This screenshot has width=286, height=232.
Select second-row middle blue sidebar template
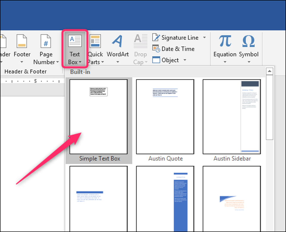tap(165, 199)
